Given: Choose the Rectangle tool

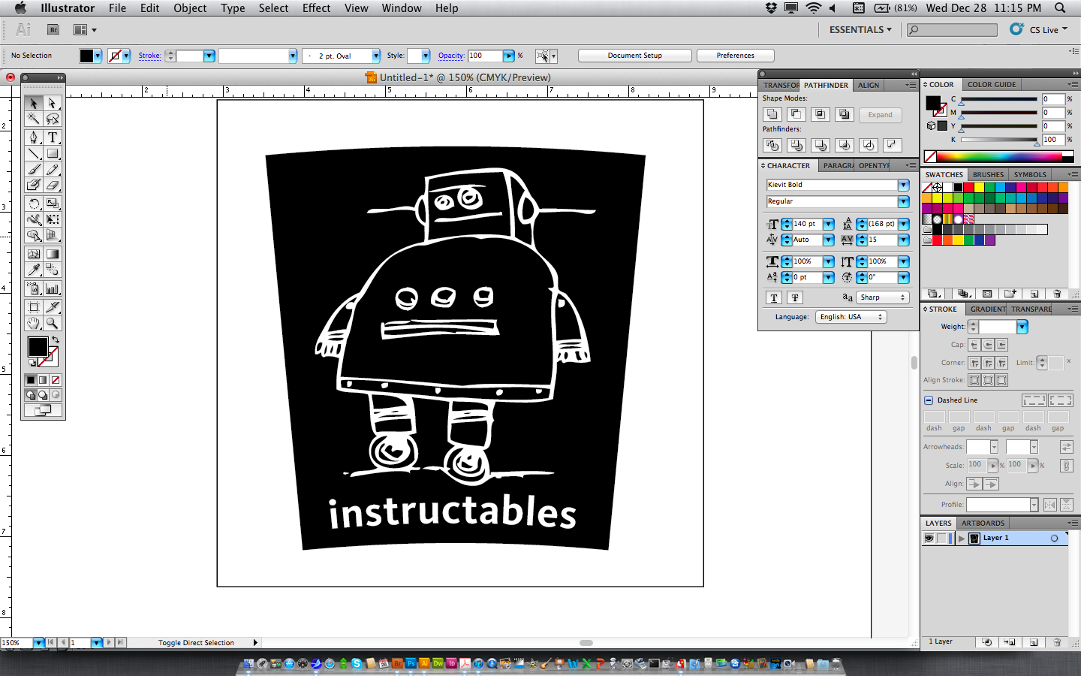Looking at the screenshot, I should 53,153.
